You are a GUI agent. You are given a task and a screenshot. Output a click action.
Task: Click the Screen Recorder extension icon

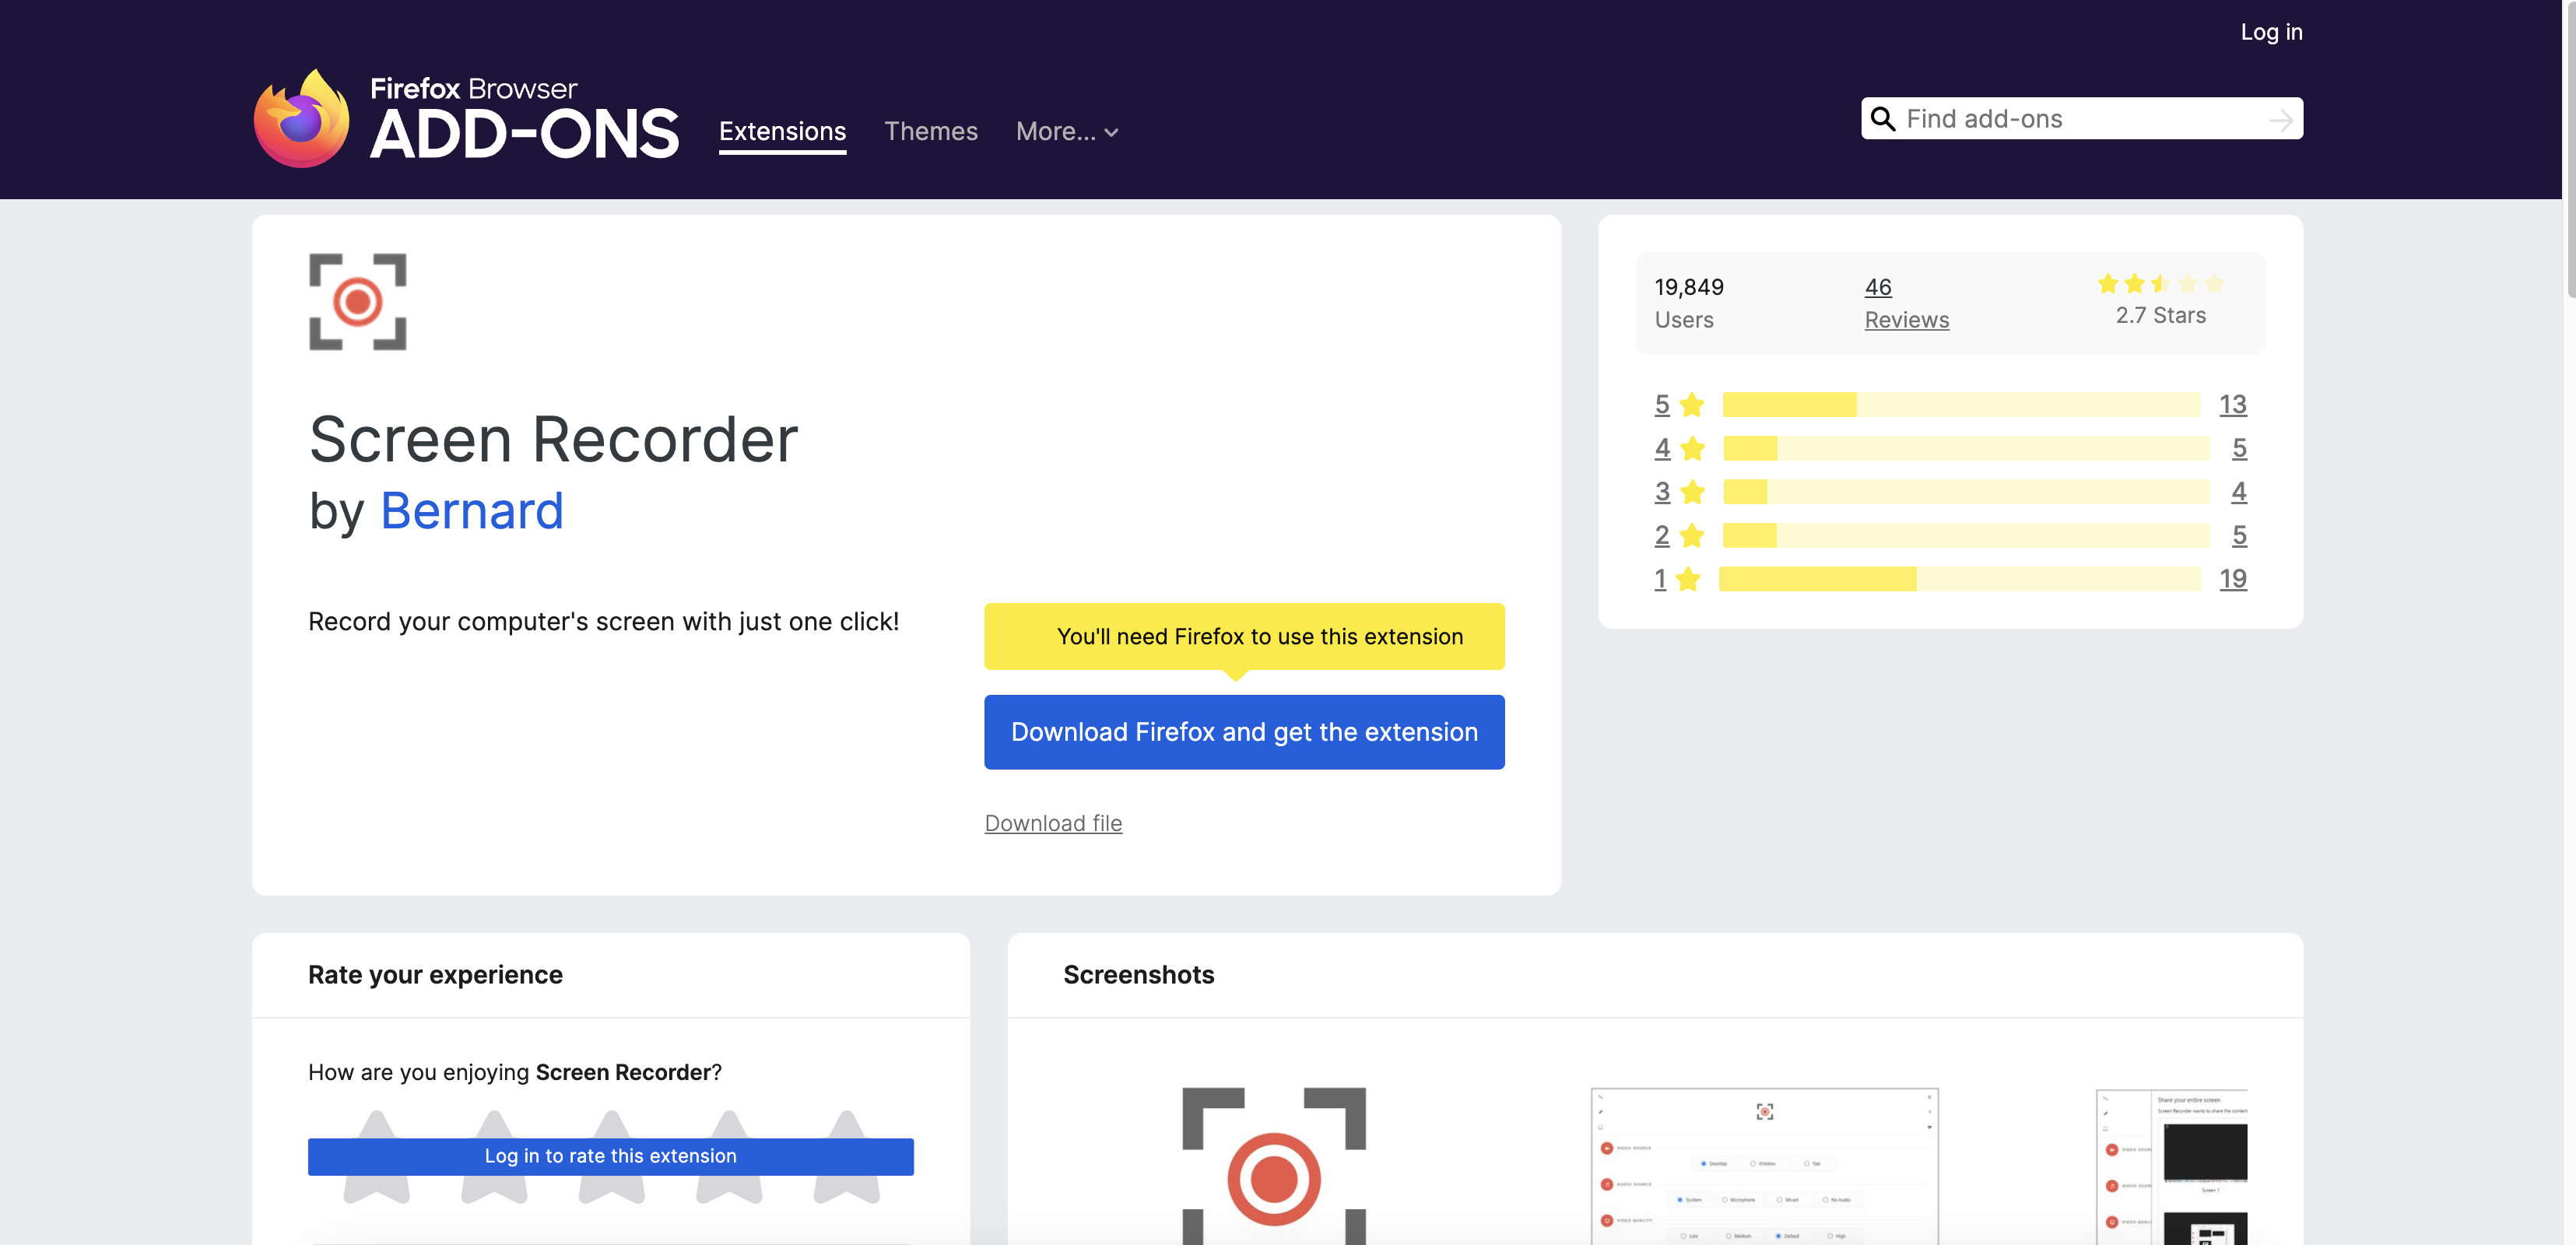[x=358, y=302]
